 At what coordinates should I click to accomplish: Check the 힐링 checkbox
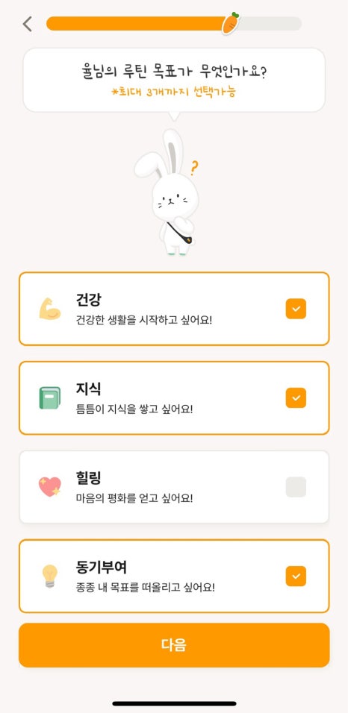pyautogui.click(x=296, y=487)
